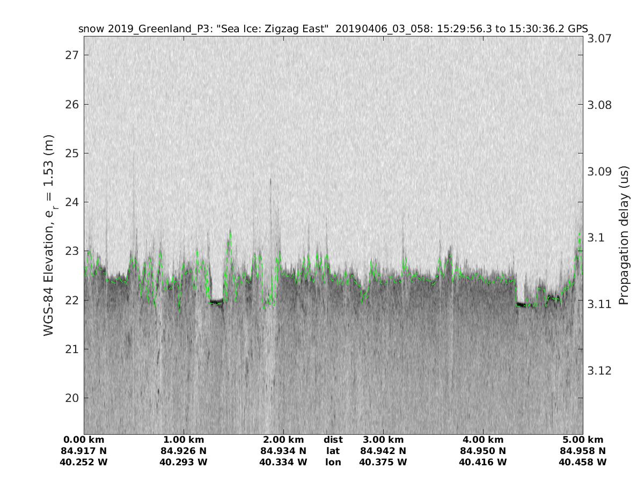Click the 0.00 km distance label
The image size is (644, 483).
84,440
